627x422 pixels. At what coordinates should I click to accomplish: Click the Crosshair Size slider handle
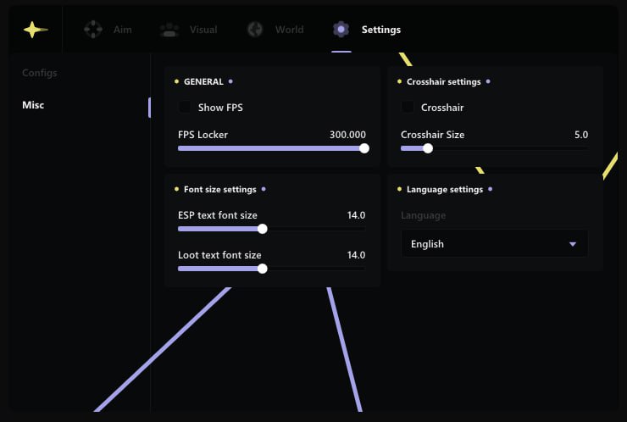428,148
